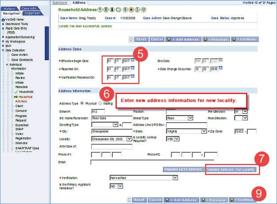The height and width of the screenshot is (204, 277).
Task: Click Populate LDSS Address button
Action: (x=183, y=169)
